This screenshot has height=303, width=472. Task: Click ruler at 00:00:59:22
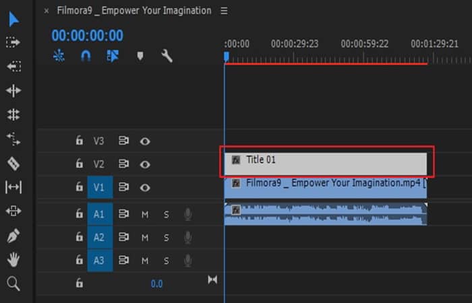(365, 44)
